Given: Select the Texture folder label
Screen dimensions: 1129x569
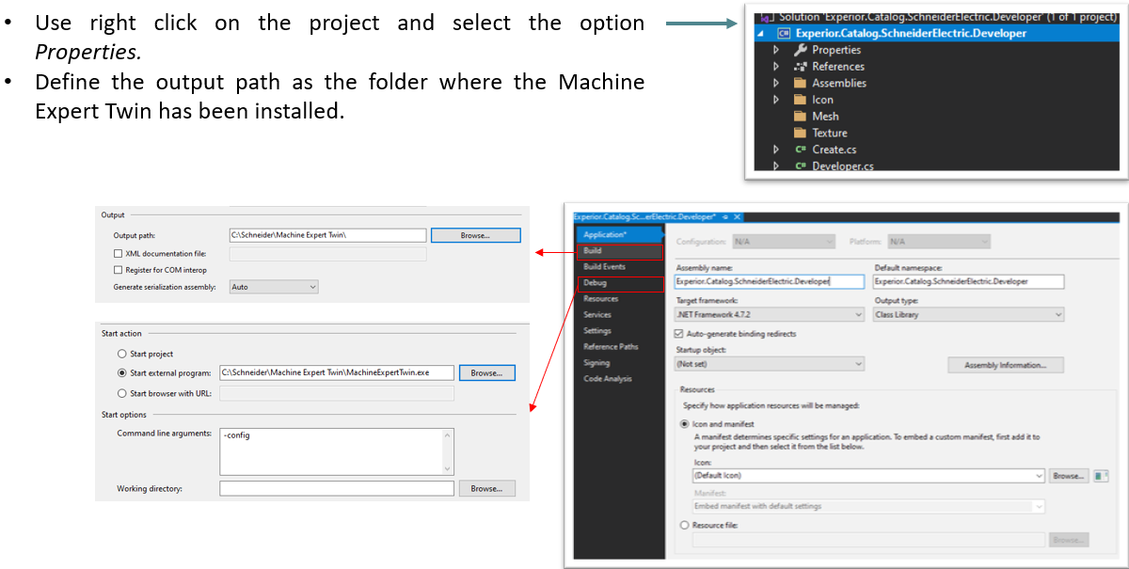Looking at the screenshot, I should pyautogui.click(x=830, y=133).
